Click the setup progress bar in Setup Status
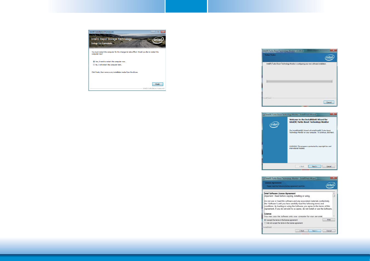370x261 pixels. click(299, 81)
